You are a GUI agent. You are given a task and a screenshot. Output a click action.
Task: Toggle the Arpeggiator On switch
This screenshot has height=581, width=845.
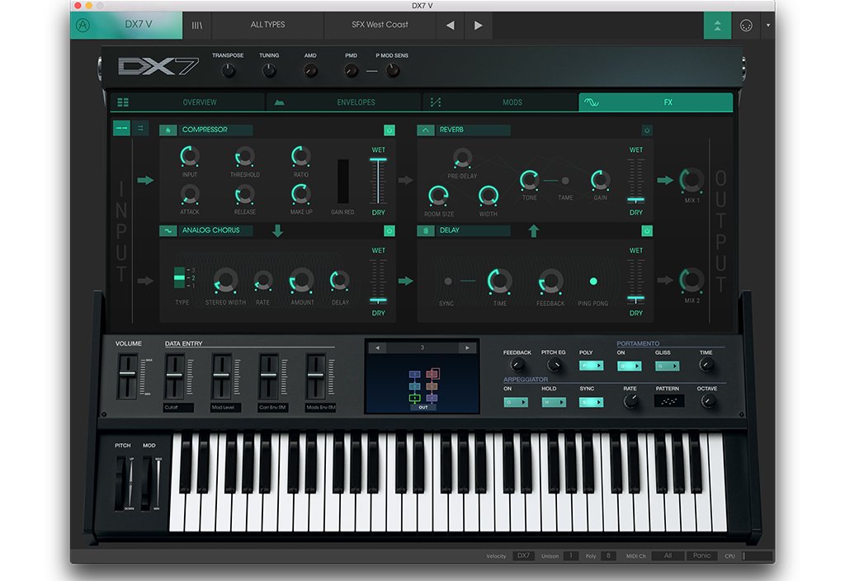tap(516, 402)
